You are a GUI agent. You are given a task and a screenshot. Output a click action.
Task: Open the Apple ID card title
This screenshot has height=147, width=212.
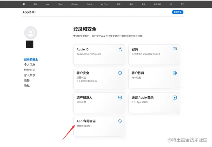pyautogui.click(x=82, y=50)
